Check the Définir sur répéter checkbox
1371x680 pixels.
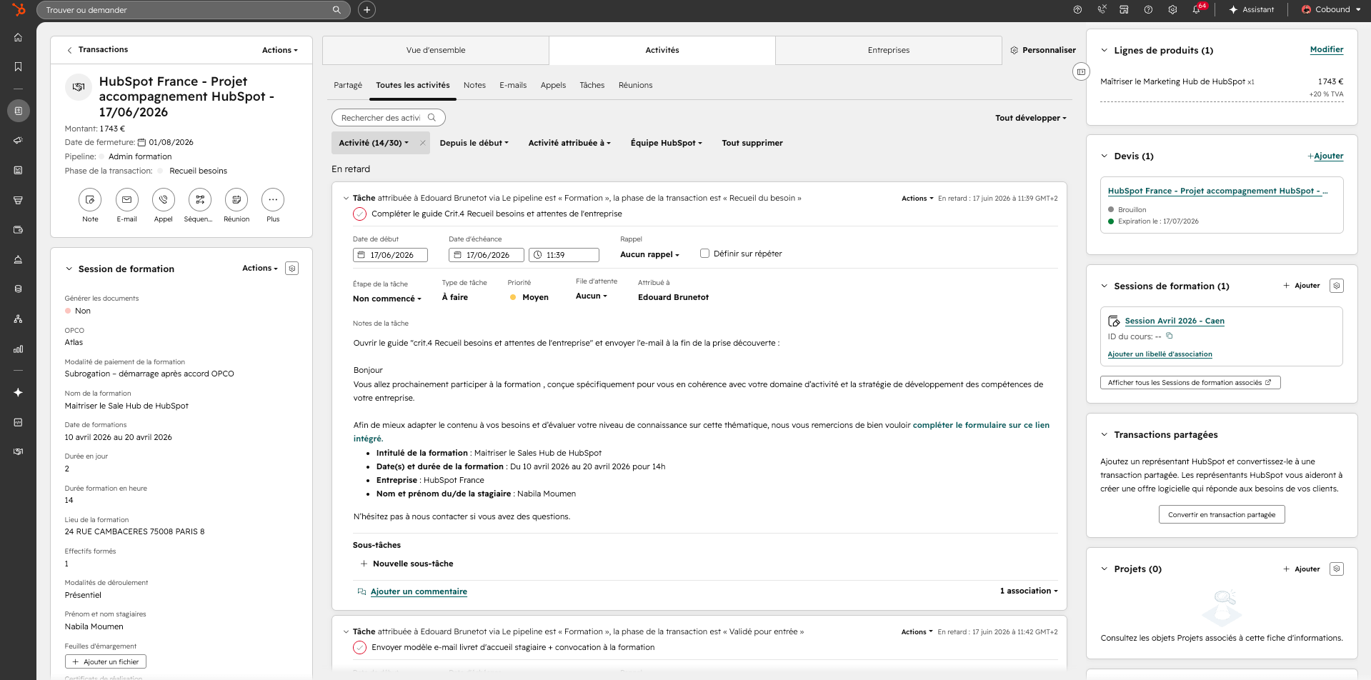pos(704,254)
